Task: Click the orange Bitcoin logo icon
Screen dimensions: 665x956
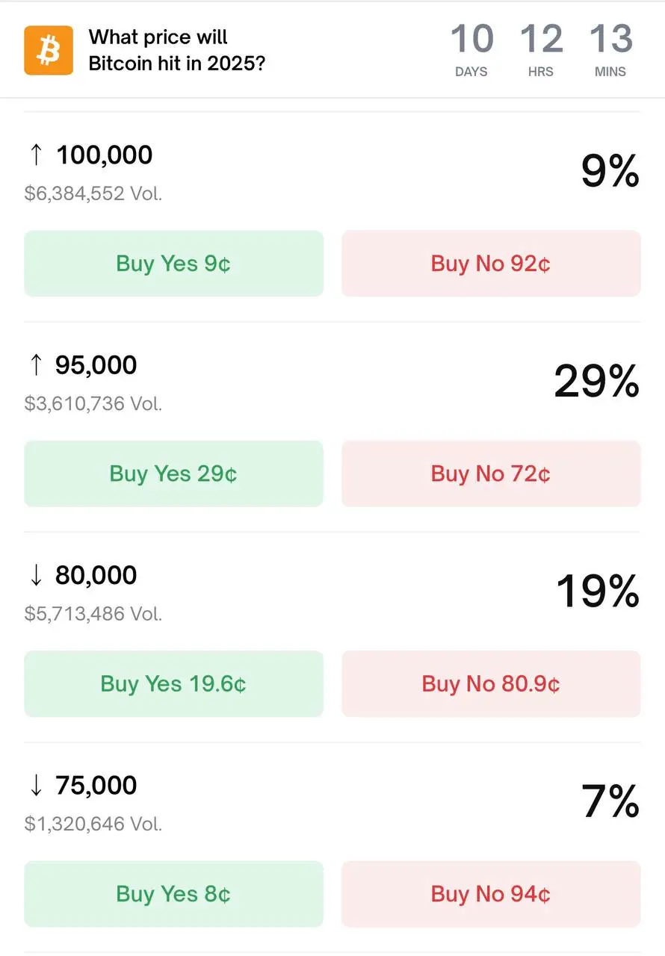Action: pyautogui.click(x=49, y=50)
